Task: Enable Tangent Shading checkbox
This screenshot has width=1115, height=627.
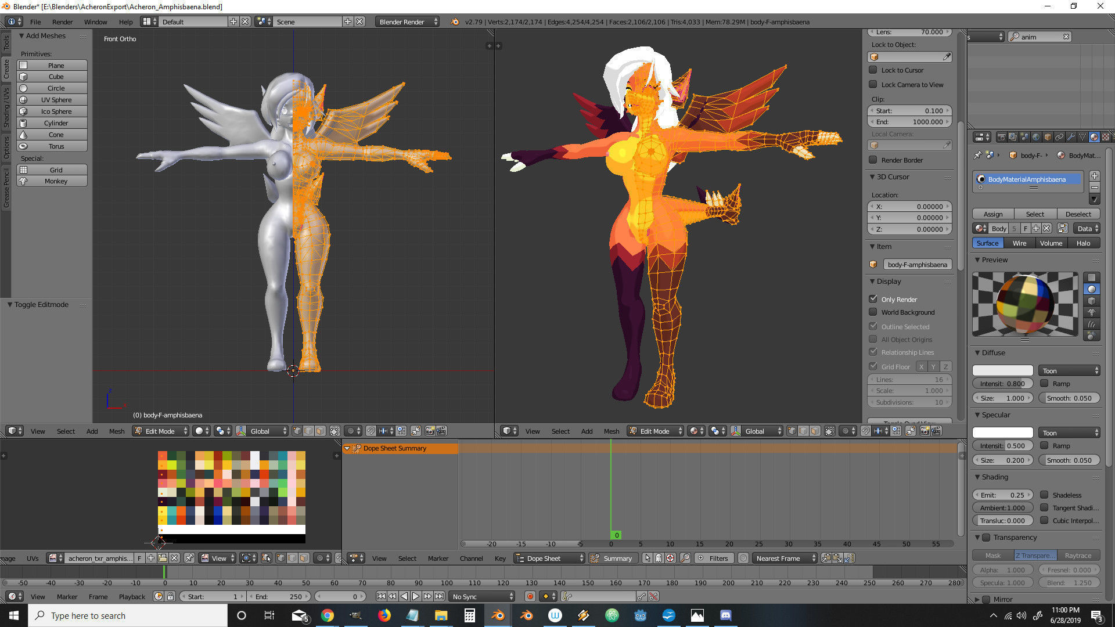Action: 1044,507
